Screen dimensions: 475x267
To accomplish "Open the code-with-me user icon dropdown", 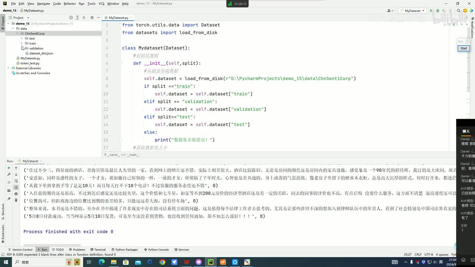I will [390, 11].
